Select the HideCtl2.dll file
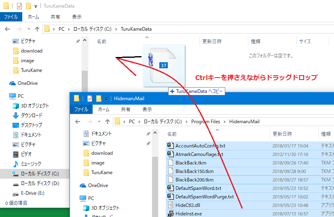 point(191,205)
